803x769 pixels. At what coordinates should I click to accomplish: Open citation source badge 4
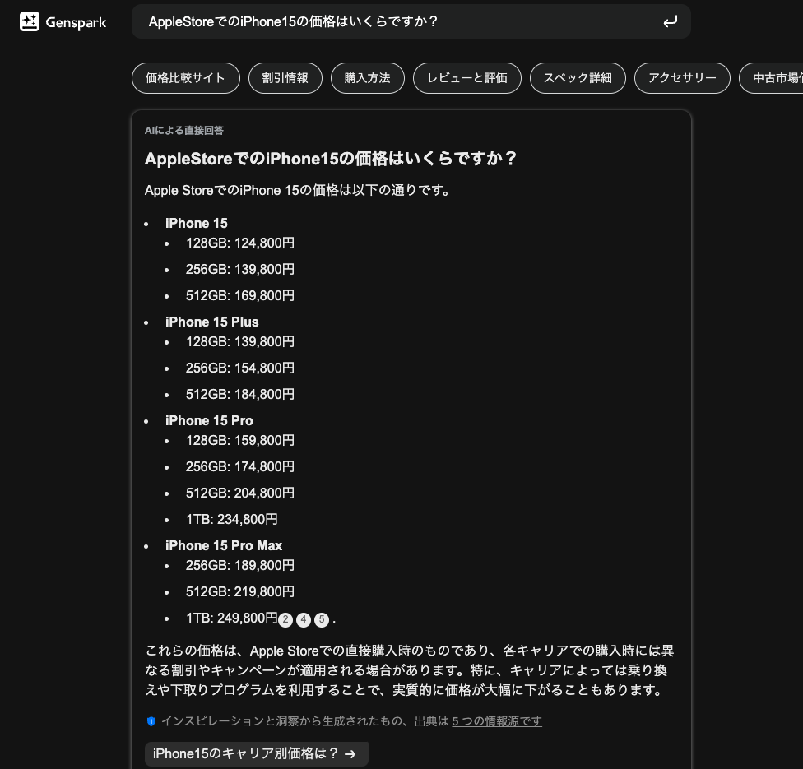coord(304,619)
